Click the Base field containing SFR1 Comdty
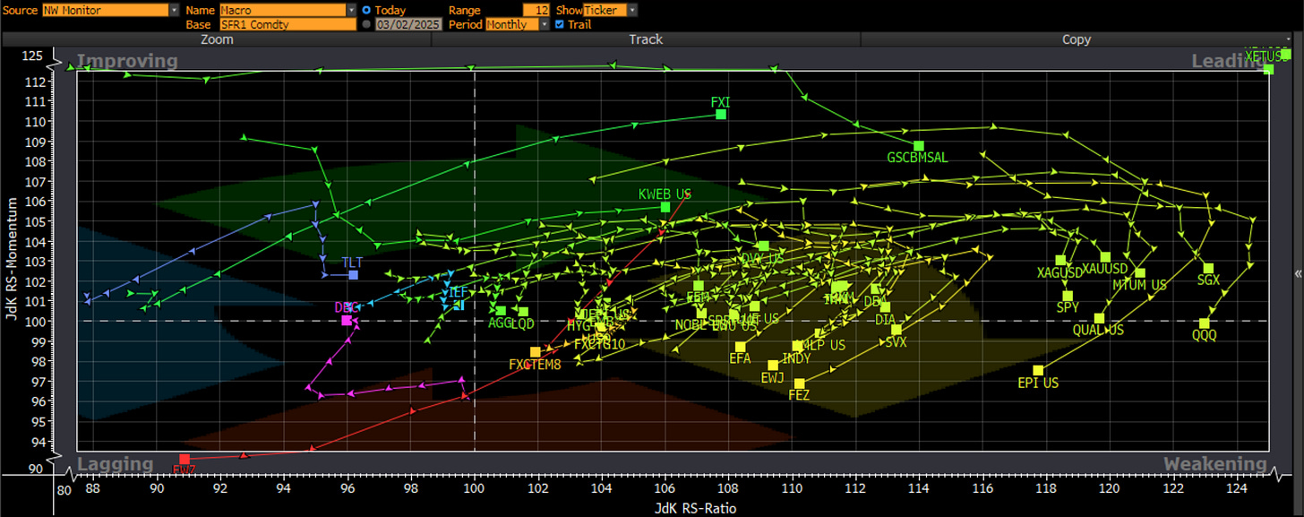 288,24
